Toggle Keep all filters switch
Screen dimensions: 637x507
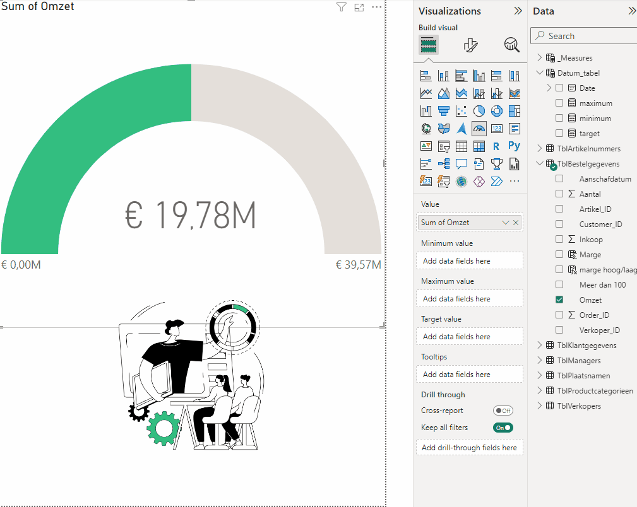point(503,428)
